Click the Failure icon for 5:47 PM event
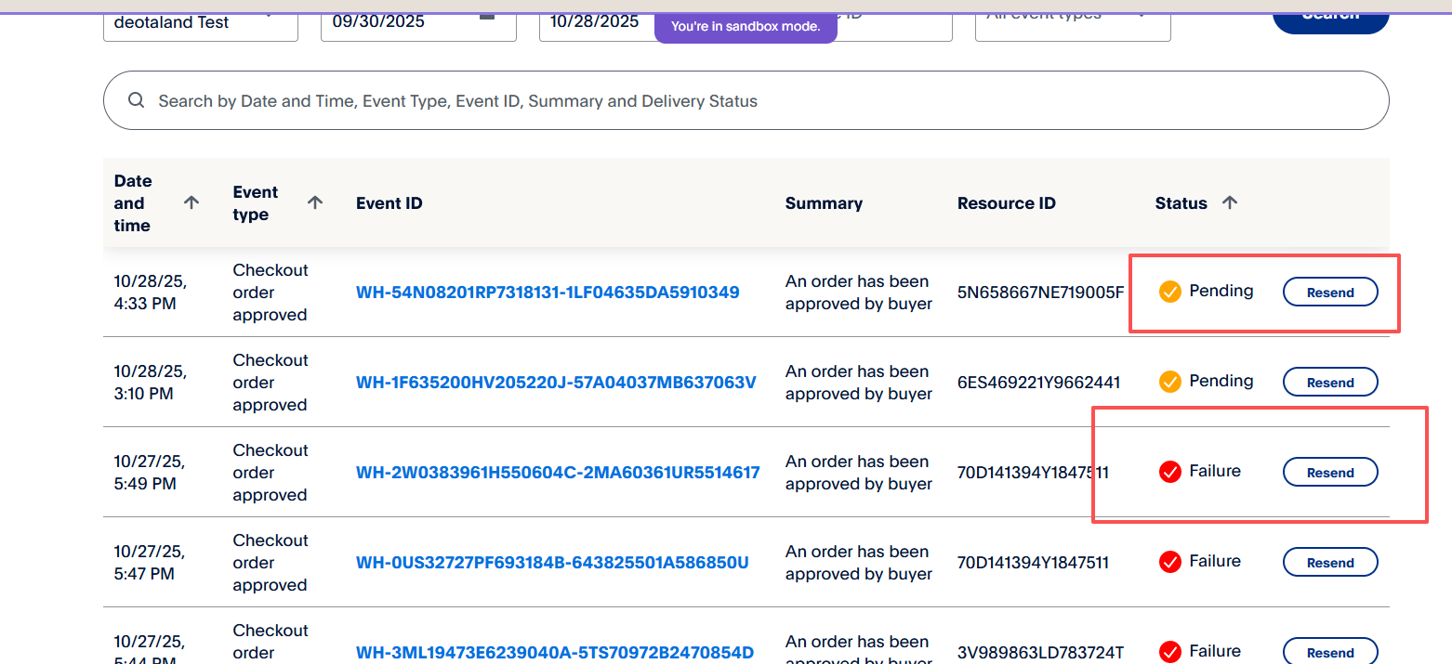Viewport: 1452px width, 664px height. tap(1169, 562)
